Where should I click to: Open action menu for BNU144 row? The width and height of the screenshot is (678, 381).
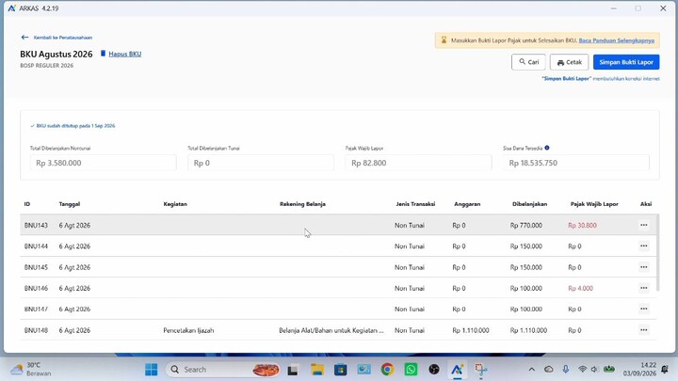pos(644,246)
